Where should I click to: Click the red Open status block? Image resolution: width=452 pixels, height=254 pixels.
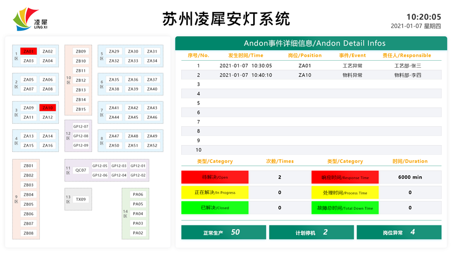215,177
